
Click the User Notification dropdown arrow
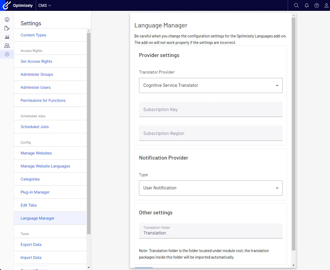click(x=277, y=188)
